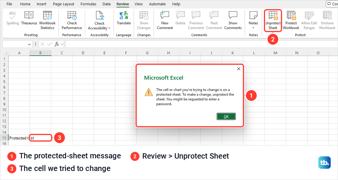The height and width of the screenshot is (180, 338).
Task: Open Workbook Statistics
Action: click(x=47, y=20)
